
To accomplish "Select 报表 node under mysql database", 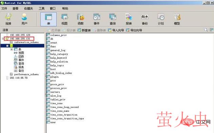I will tap(21, 67).
